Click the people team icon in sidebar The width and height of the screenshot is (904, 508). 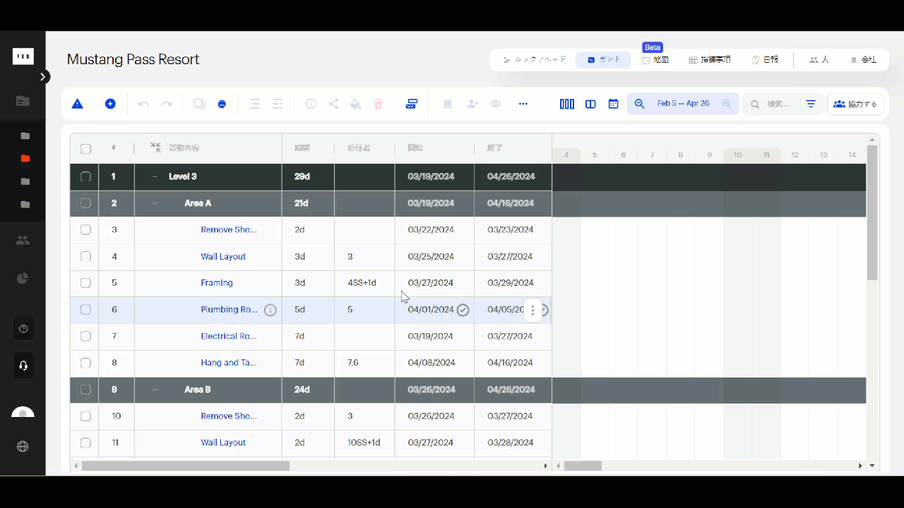tap(23, 241)
